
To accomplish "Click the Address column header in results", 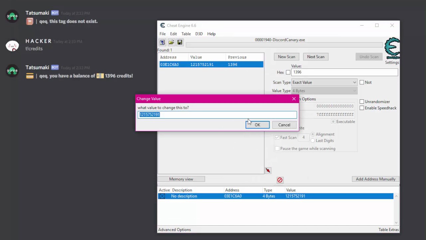I will [x=173, y=57].
